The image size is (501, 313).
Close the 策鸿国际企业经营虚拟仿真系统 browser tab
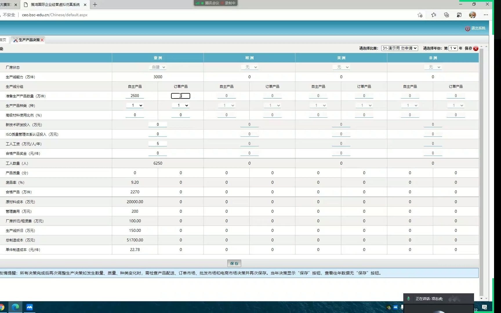pos(85,5)
